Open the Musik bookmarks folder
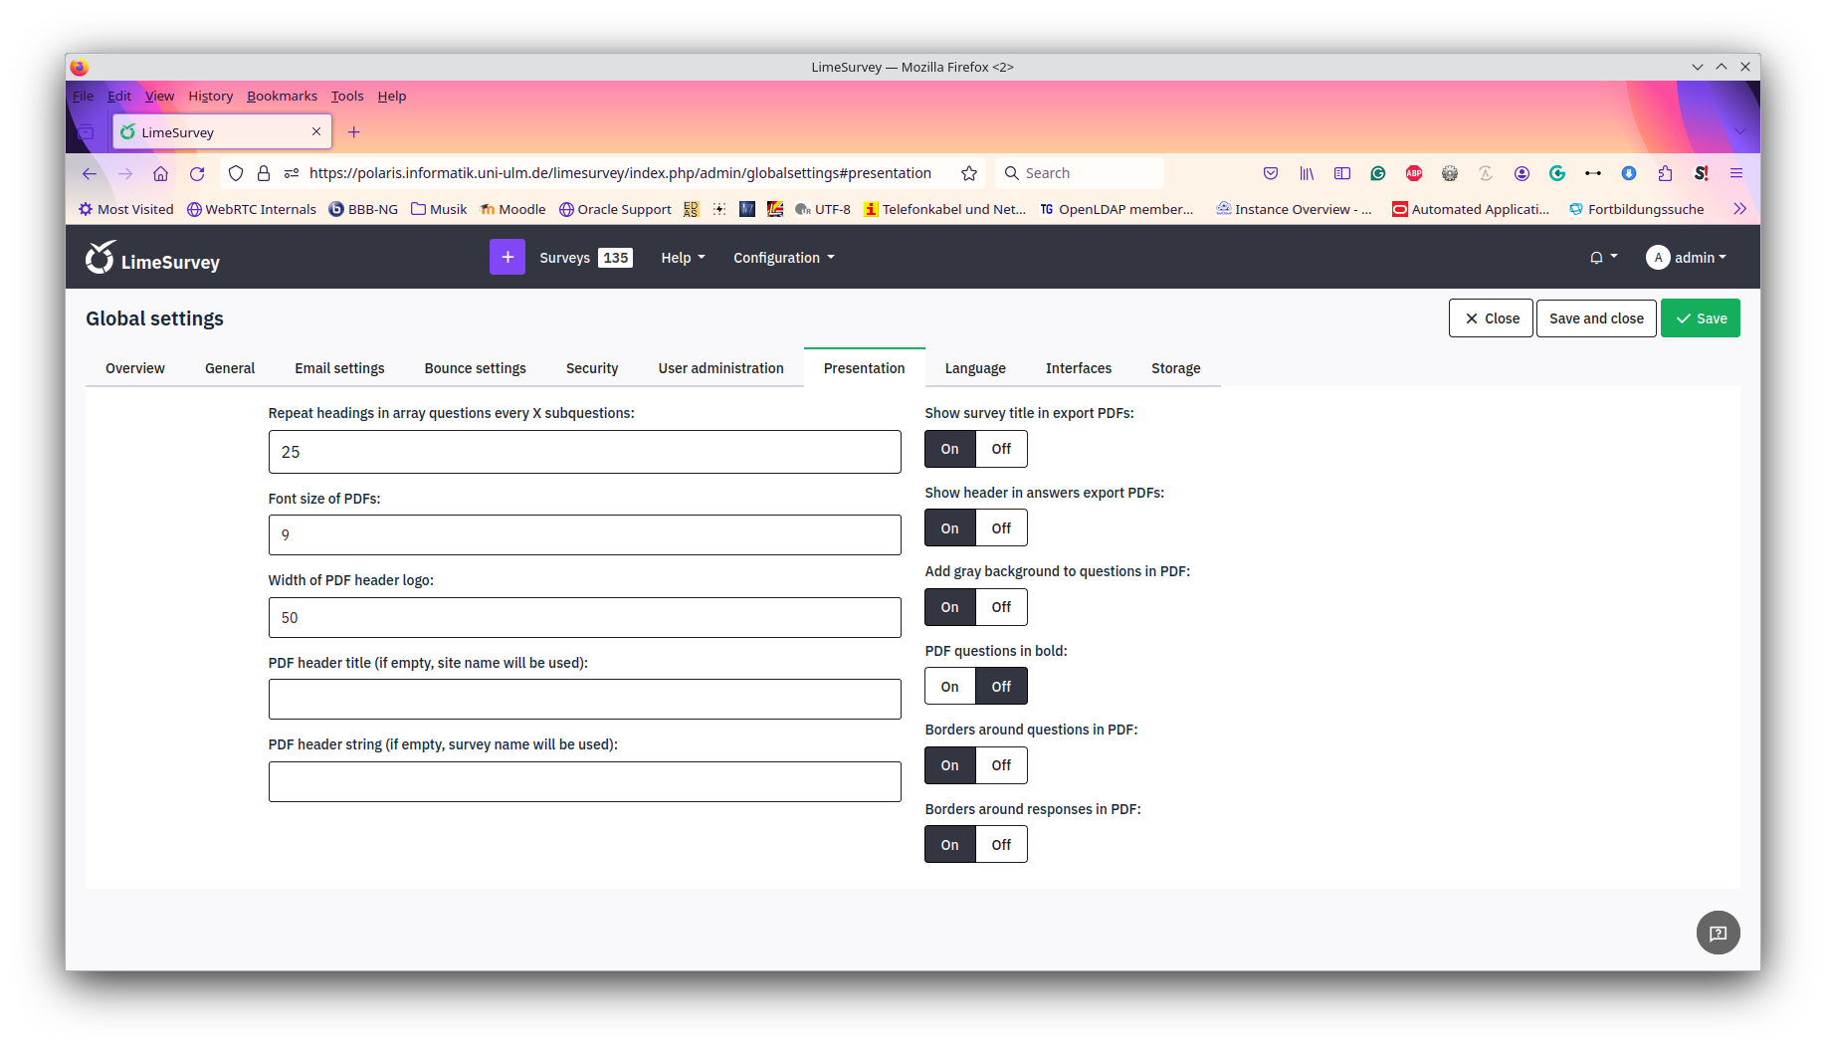1827x1049 pixels. 439,209
